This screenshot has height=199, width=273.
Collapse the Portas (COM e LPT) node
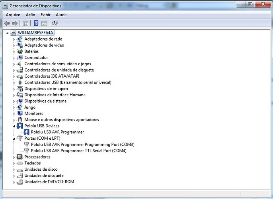click(14, 138)
